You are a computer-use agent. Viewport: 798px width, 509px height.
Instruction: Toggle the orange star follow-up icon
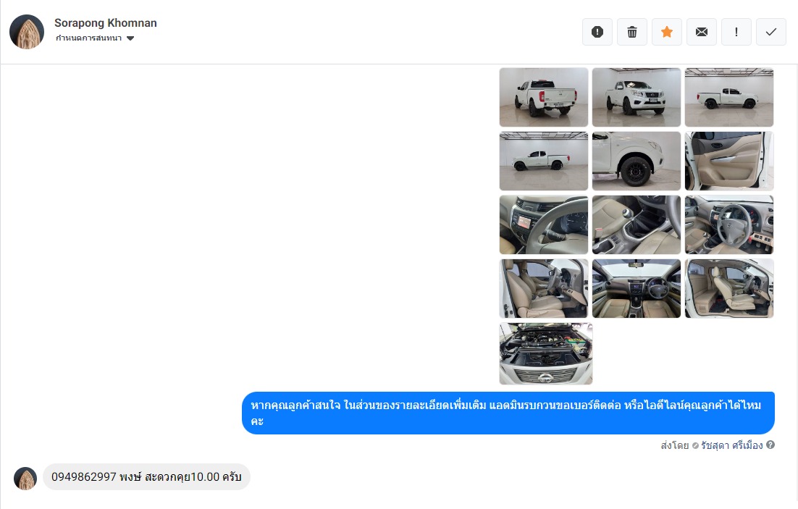tap(667, 32)
